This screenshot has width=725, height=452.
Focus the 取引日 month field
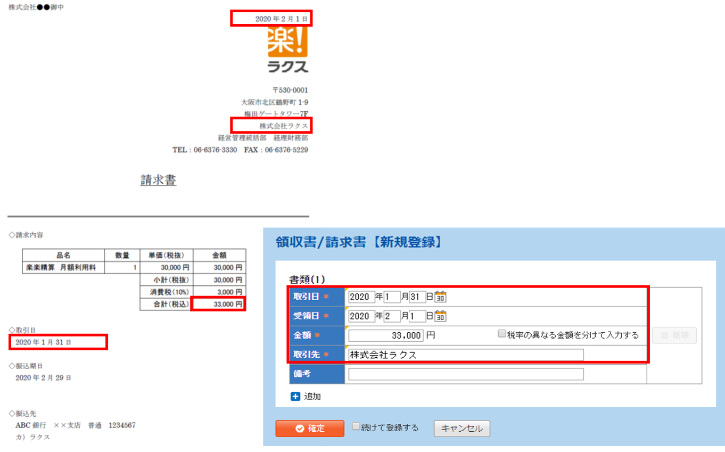[392, 297]
